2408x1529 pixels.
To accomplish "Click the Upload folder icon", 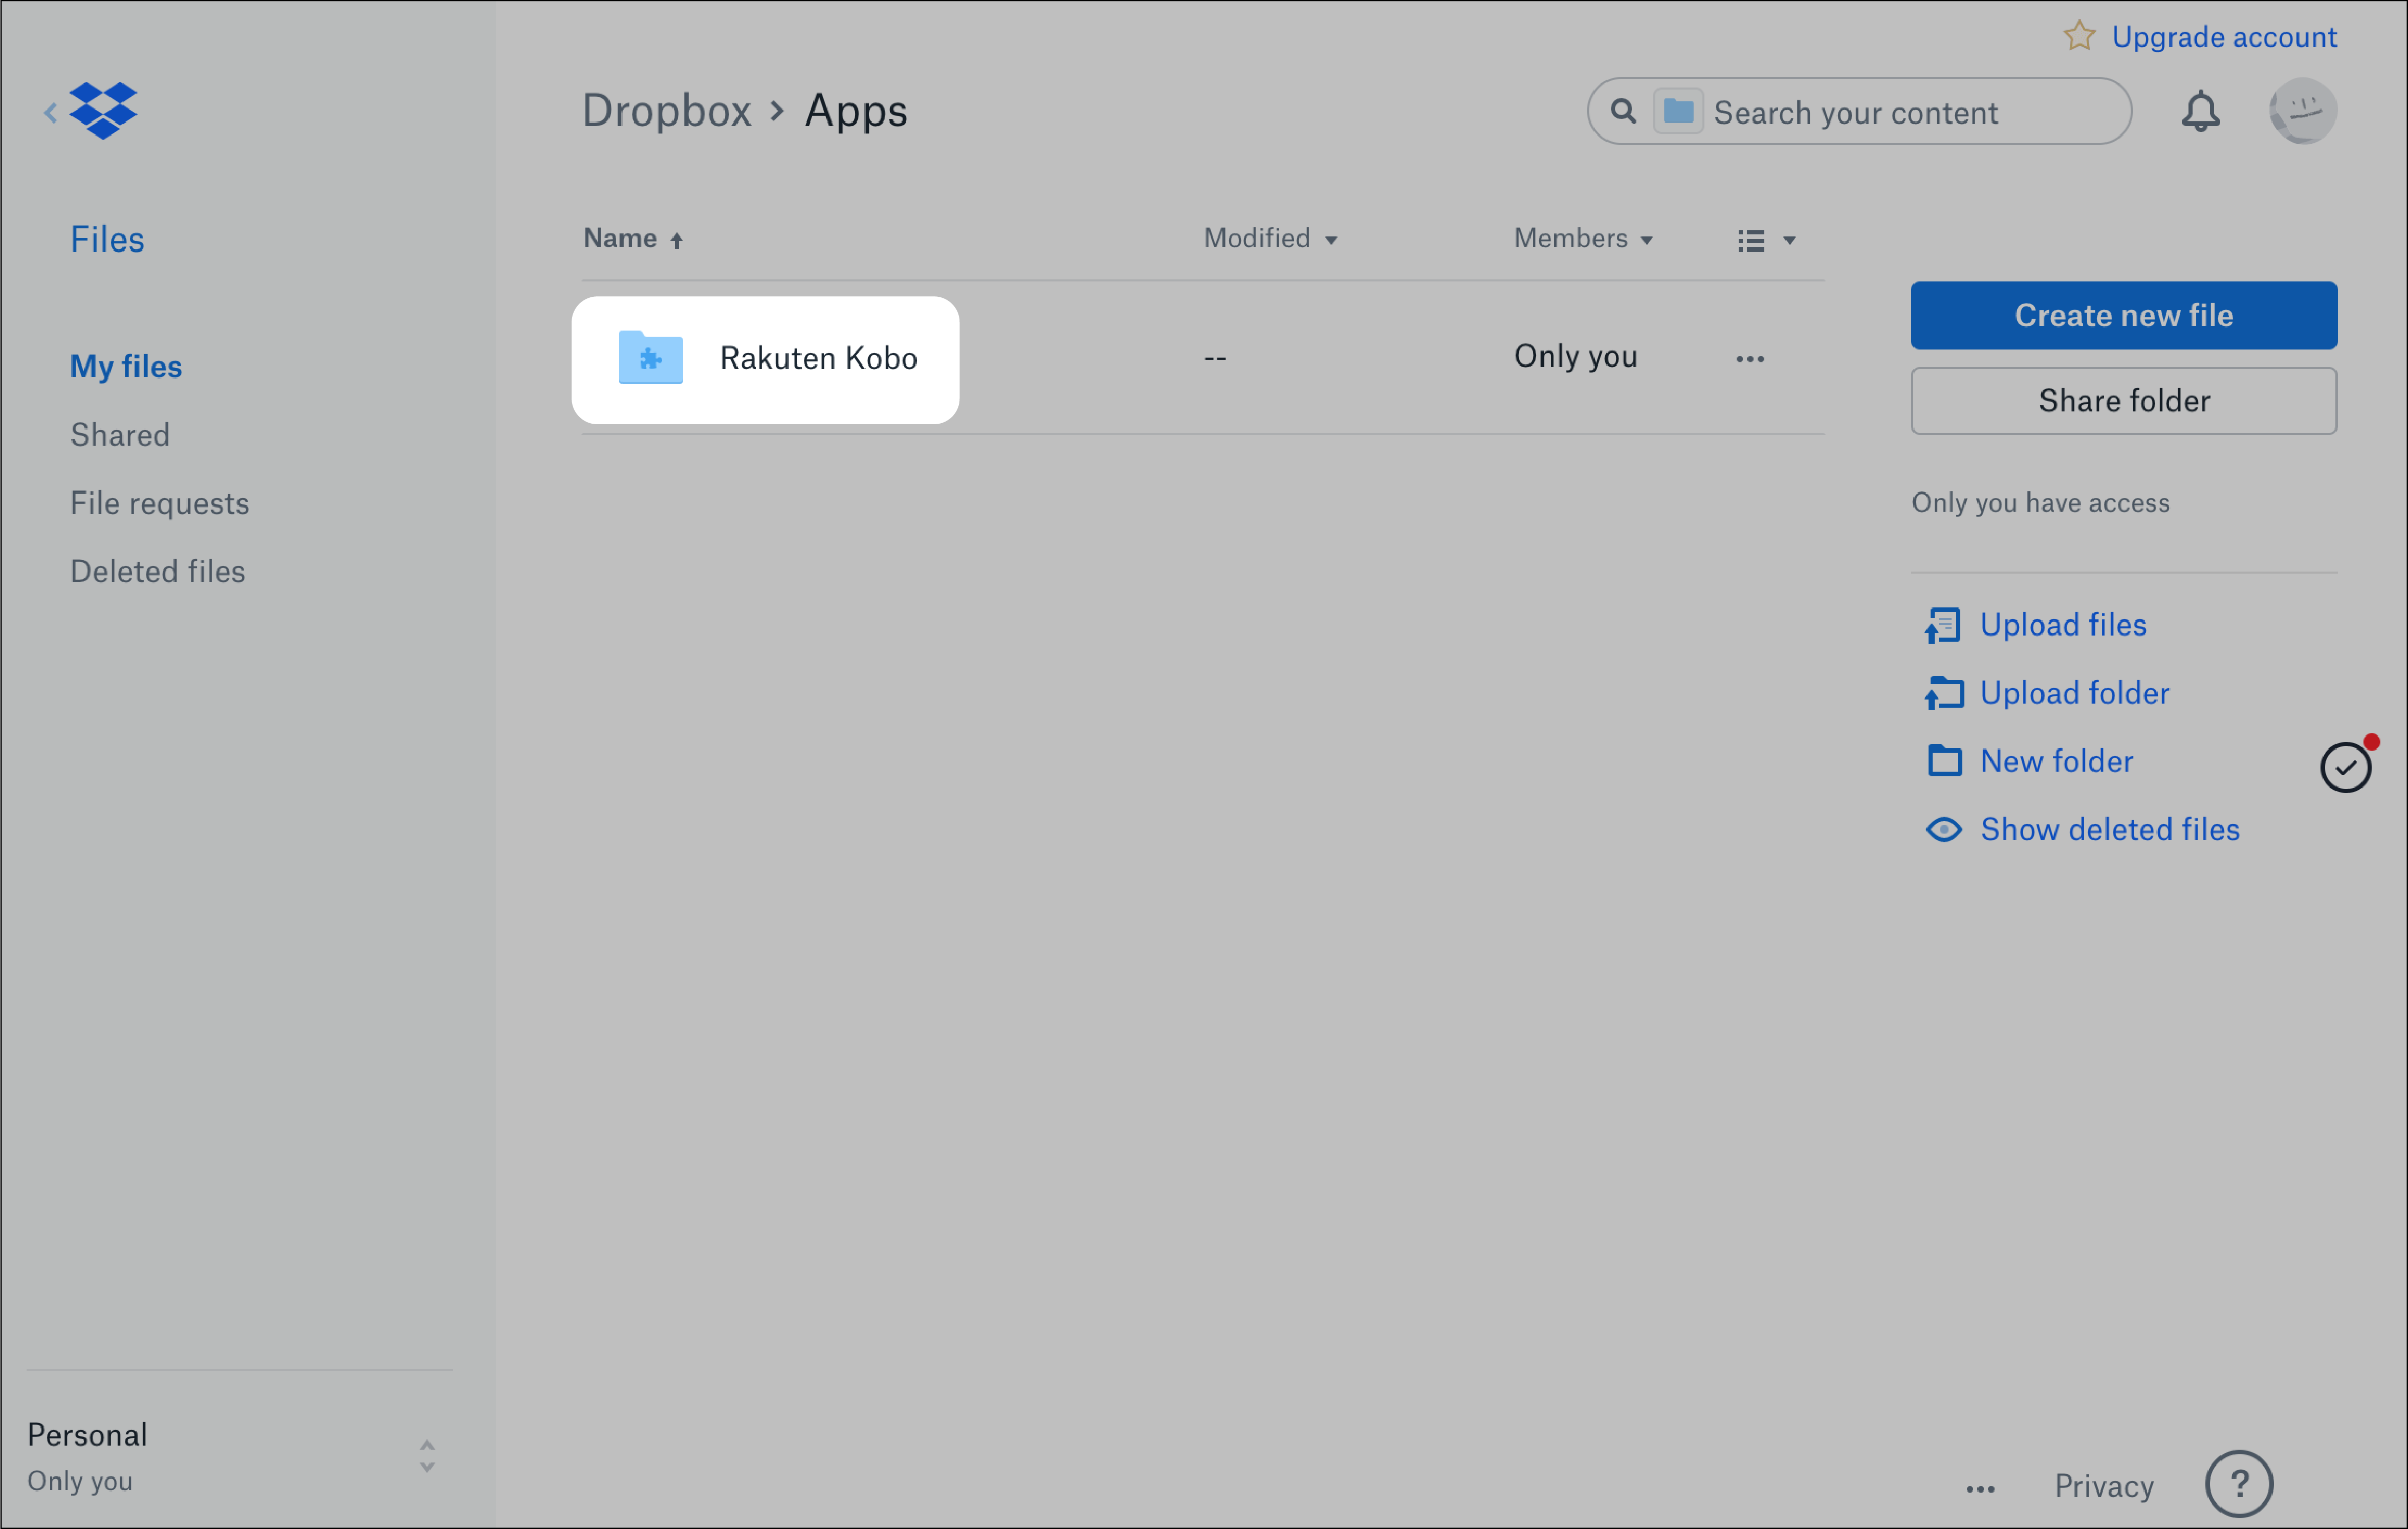I will 1943,692.
